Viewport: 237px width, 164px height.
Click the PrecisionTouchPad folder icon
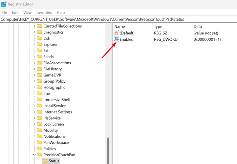point(39,155)
